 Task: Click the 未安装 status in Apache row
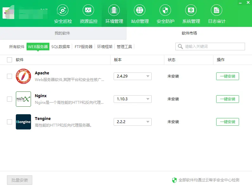(x=173, y=76)
